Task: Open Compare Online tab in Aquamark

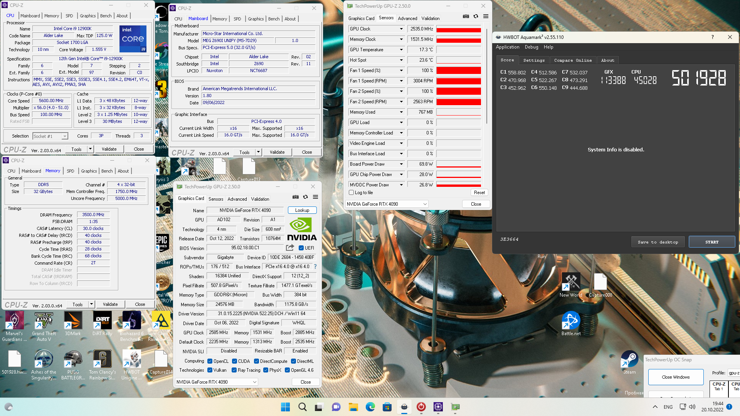Action: tap(573, 60)
